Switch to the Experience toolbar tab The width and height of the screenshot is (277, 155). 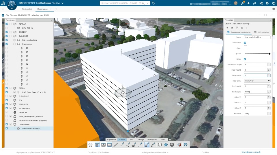111,139
